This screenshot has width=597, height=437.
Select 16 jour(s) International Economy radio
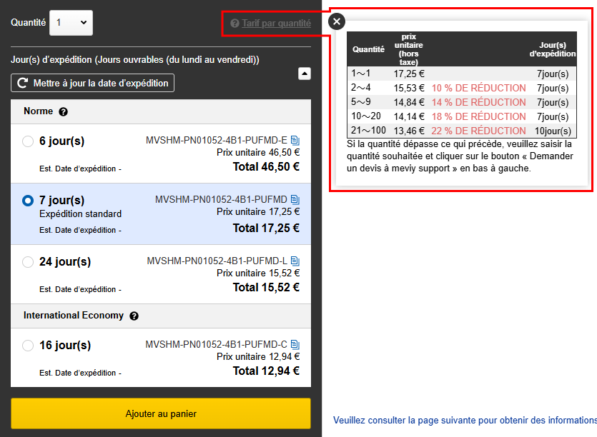pos(28,346)
